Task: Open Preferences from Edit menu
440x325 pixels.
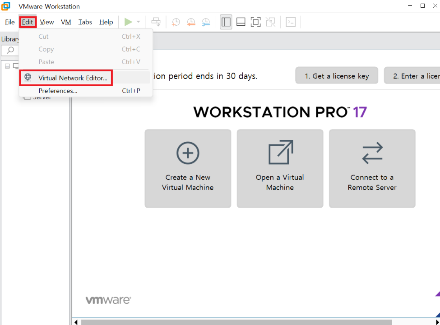Action: [x=86, y=91]
